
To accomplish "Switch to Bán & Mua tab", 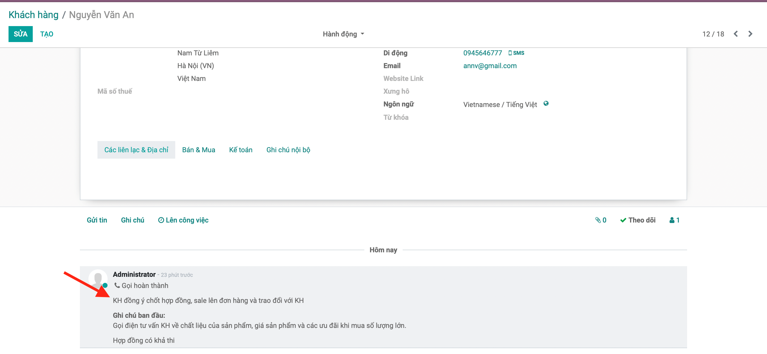I will 199,150.
